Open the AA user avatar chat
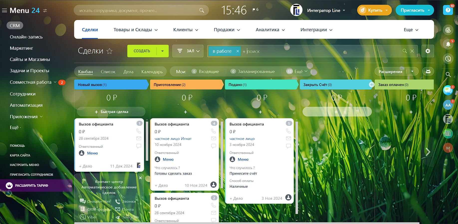Screen dimensions: 458x224 pos(448,105)
